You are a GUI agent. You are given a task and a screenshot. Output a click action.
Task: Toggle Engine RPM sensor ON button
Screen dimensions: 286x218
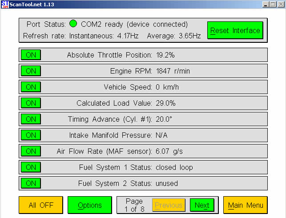31,71
